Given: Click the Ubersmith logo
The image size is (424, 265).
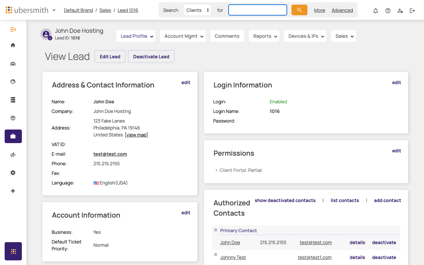Looking at the screenshot, I should [27, 10].
